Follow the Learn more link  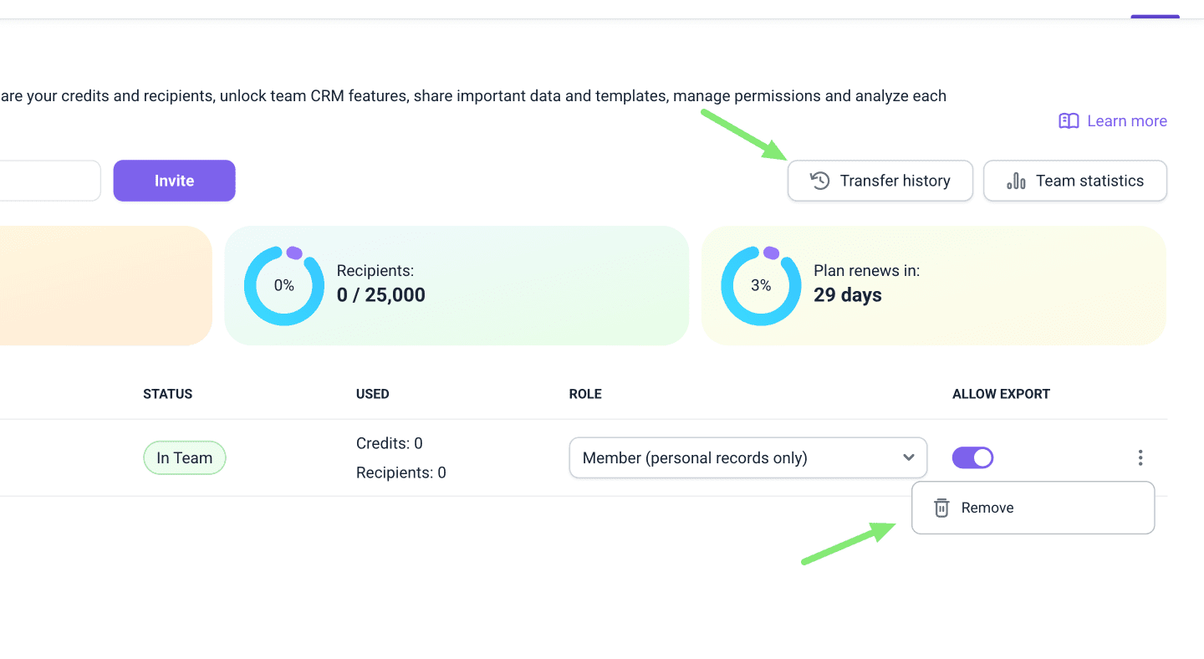[1126, 121]
